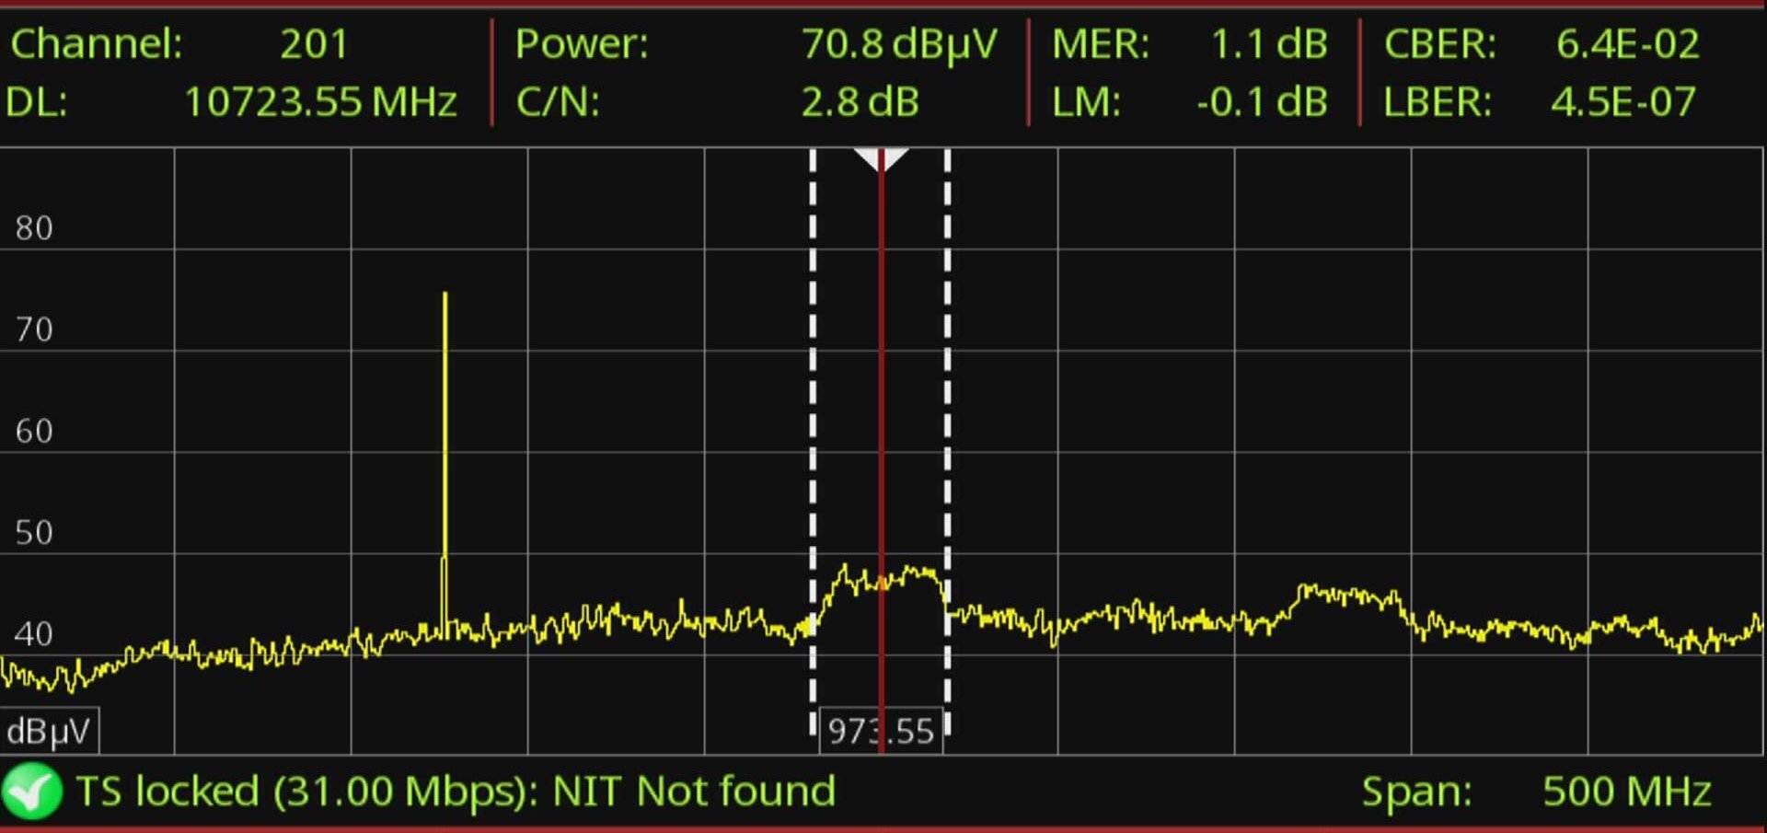Click the TS locked NIT Not found status text
The height and width of the screenshot is (833, 1767).
456,792
